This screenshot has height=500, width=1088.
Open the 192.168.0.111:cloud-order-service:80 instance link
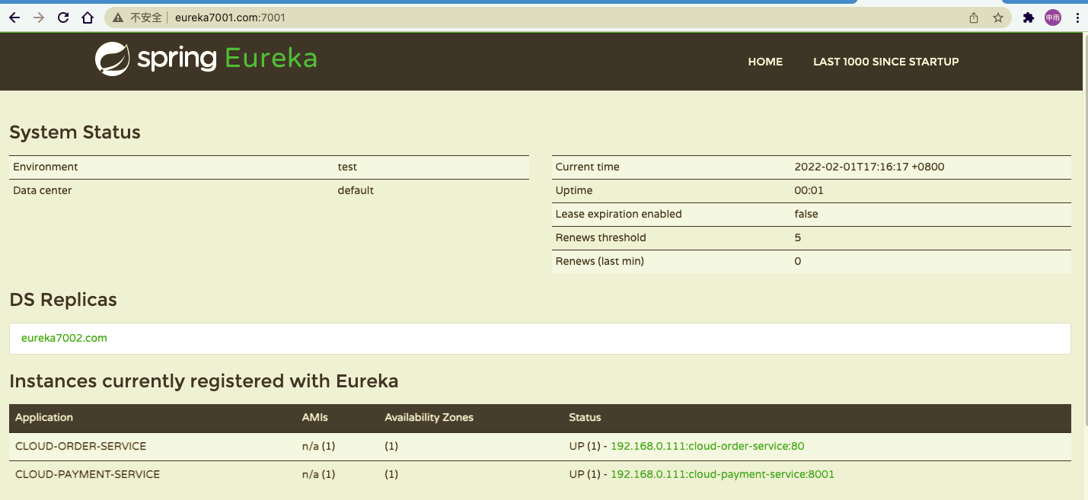click(707, 446)
